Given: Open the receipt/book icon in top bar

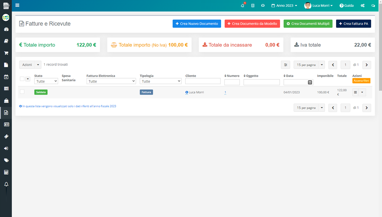Looking at the screenshot, I should click(253, 5).
